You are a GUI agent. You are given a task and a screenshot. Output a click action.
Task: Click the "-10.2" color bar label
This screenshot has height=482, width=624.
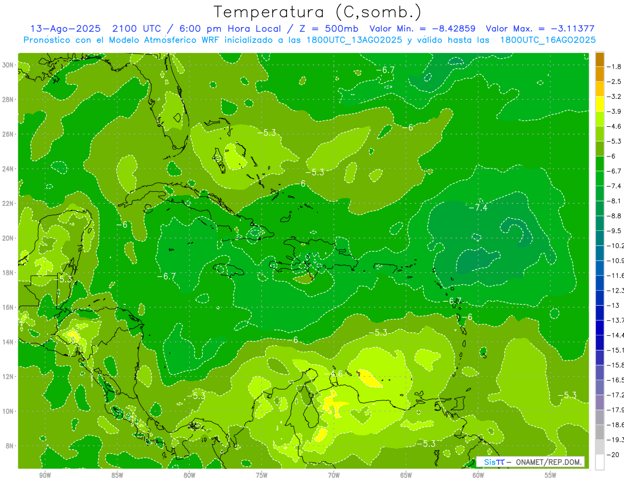(x=615, y=245)
